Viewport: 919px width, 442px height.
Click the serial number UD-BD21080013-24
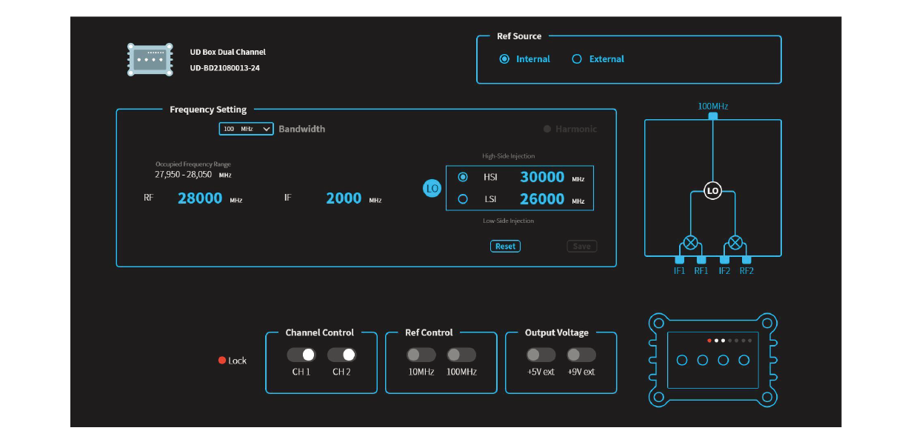pos(225,68)
